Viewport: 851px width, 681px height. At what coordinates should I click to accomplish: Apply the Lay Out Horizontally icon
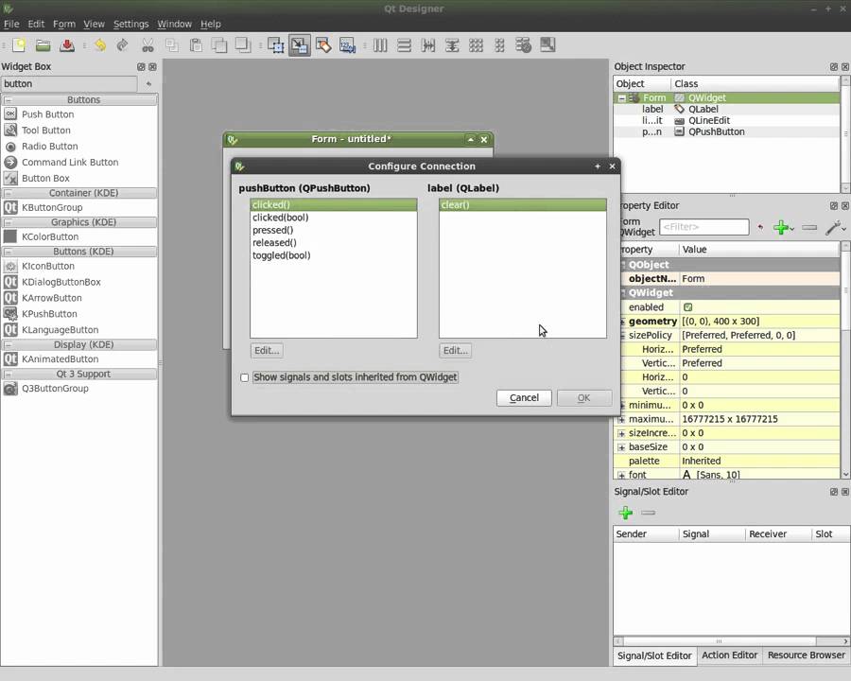[x=380, y=45]
